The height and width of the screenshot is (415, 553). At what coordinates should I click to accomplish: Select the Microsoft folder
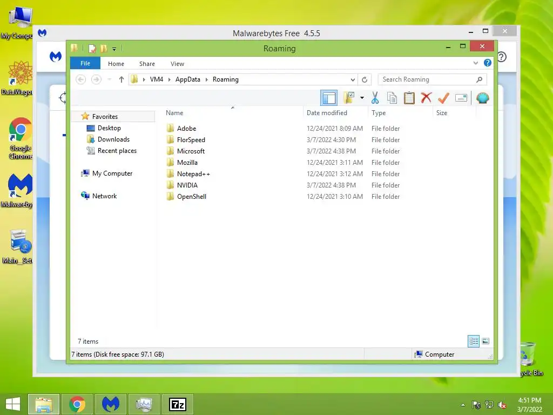tap(191, 151)
